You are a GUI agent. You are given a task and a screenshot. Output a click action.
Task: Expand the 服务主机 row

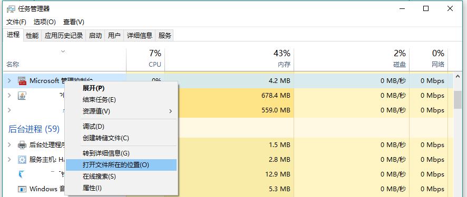click(x=9, y=160)
